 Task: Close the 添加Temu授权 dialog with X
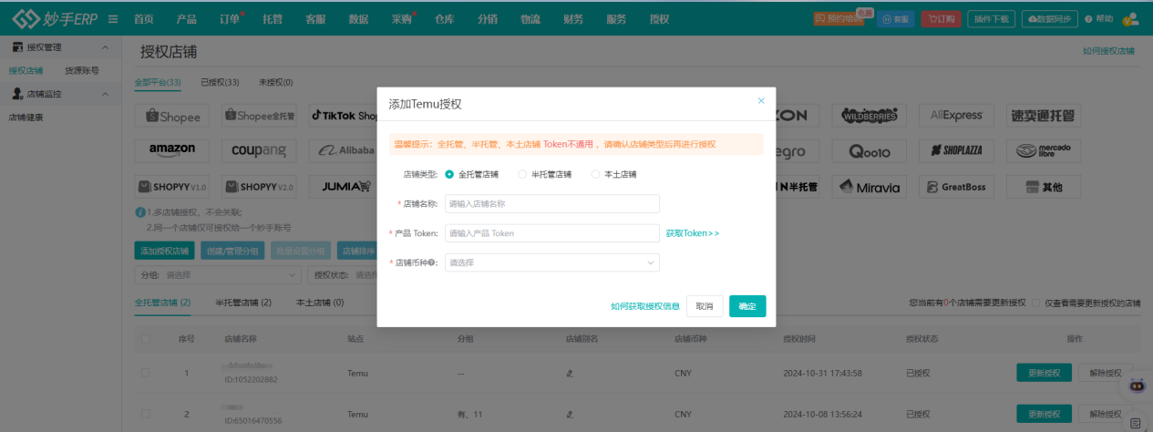pos(761,101)
